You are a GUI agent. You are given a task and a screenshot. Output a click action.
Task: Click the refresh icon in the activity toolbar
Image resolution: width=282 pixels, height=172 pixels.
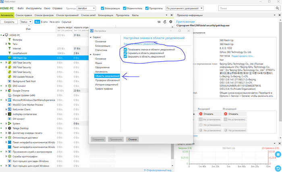[164, 22]
